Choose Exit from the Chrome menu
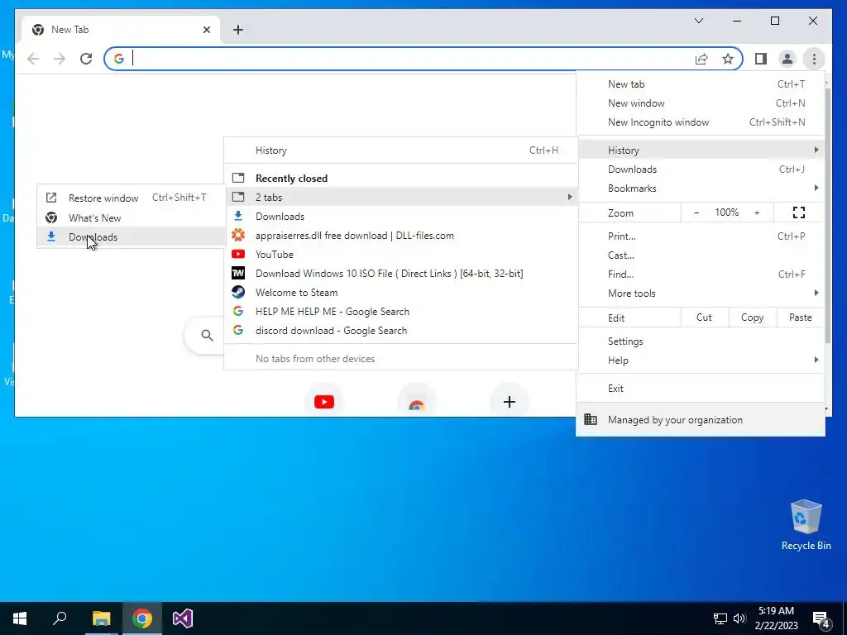The image size is (847, 635). pos(701,389)
